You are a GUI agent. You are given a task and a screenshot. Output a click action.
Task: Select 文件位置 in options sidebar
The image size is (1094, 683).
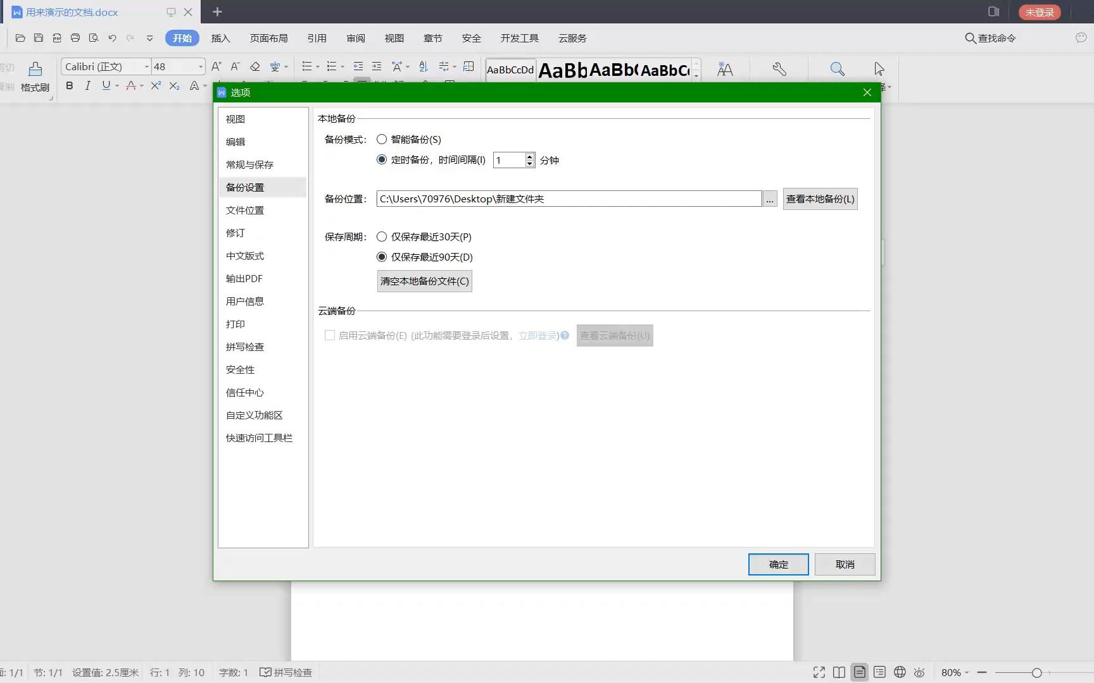coord(262,210)
